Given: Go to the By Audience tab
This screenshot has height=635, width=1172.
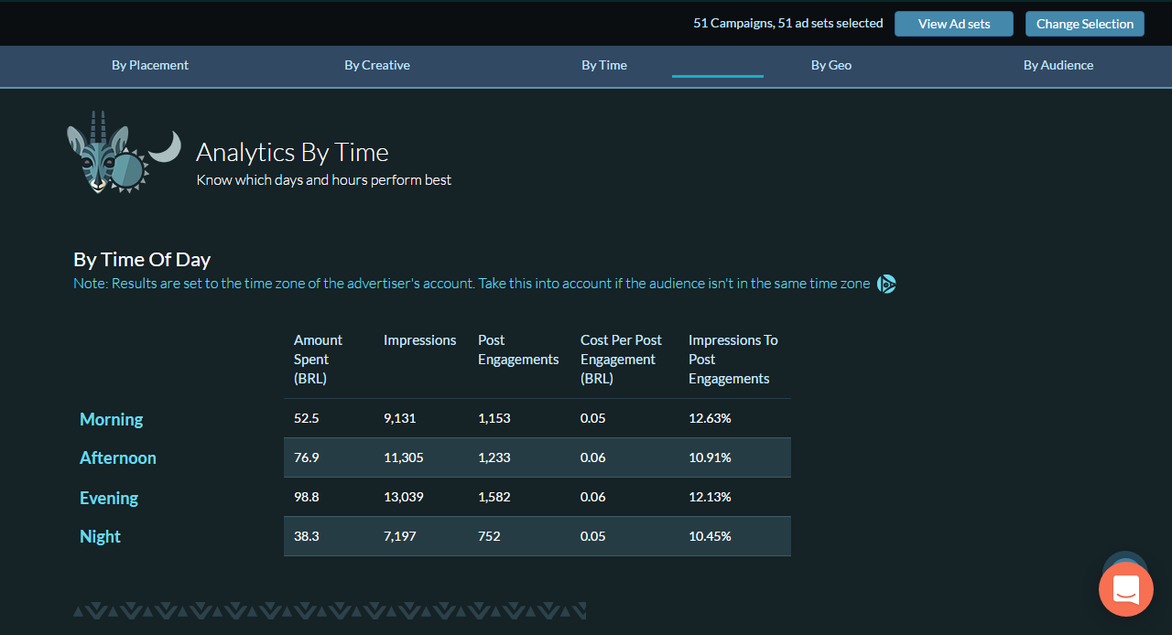Looking at the screenshot, I should pyautogui.click(x=1058, y=65).
